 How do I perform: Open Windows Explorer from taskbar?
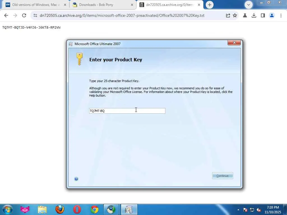[x=42, y=209]
